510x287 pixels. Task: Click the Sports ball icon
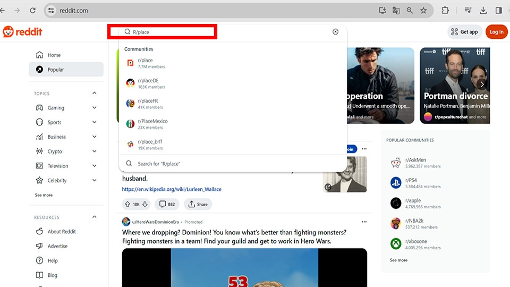[x=39, y=122]
